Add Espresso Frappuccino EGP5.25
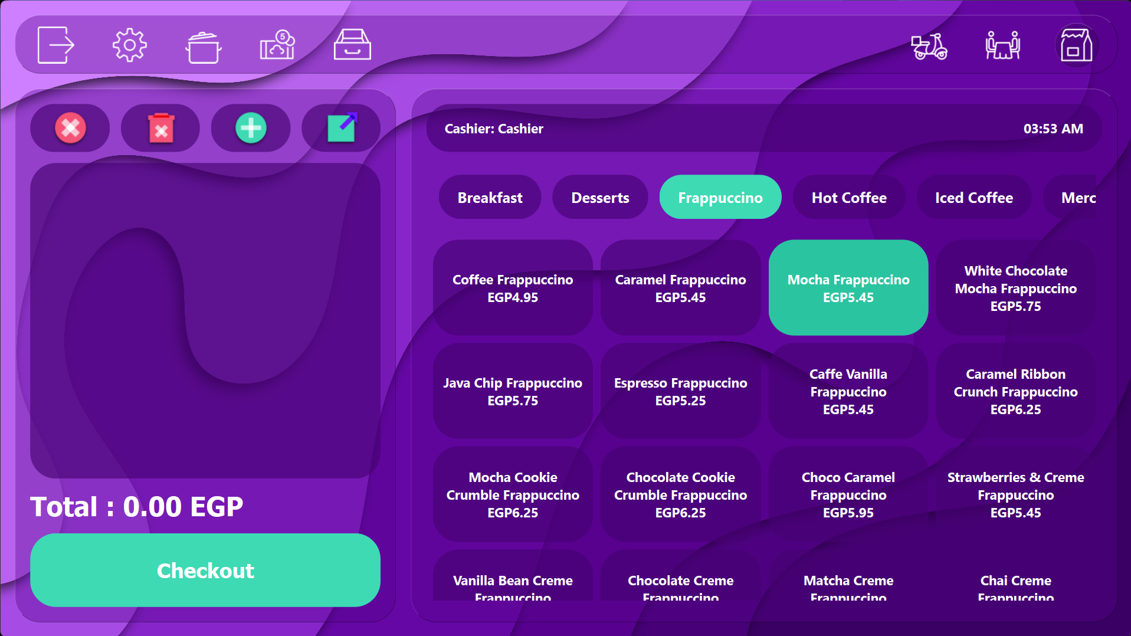 click(x=680, y=391)
